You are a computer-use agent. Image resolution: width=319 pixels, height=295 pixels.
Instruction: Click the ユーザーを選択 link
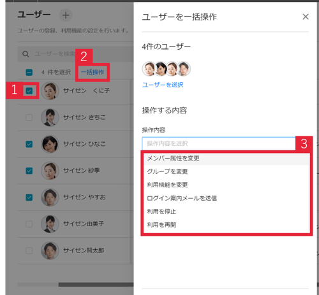[x=163, y=85]
